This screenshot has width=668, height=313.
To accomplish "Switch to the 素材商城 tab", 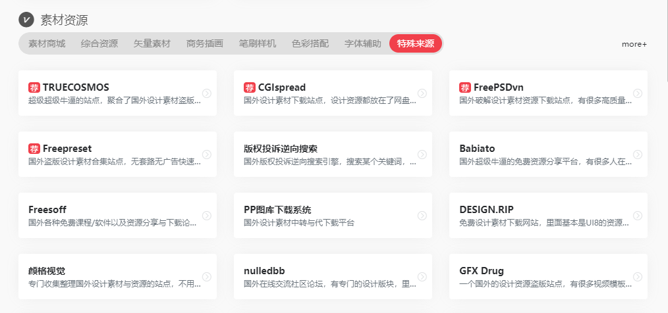I will (47, 43).
